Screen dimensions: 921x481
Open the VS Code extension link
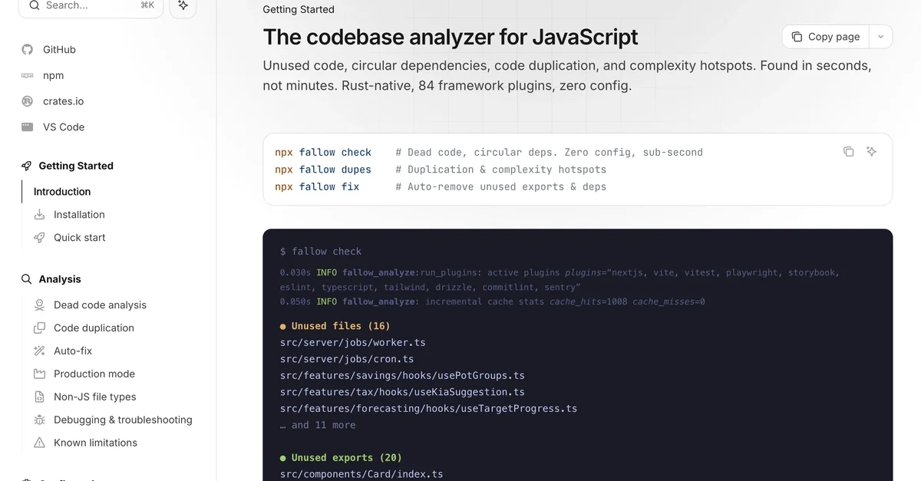click(x=63, y=127)
